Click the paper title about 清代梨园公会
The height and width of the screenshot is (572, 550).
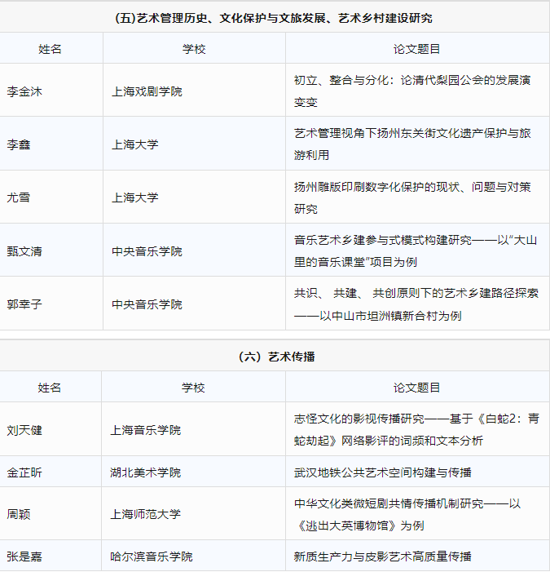point(412,91)
